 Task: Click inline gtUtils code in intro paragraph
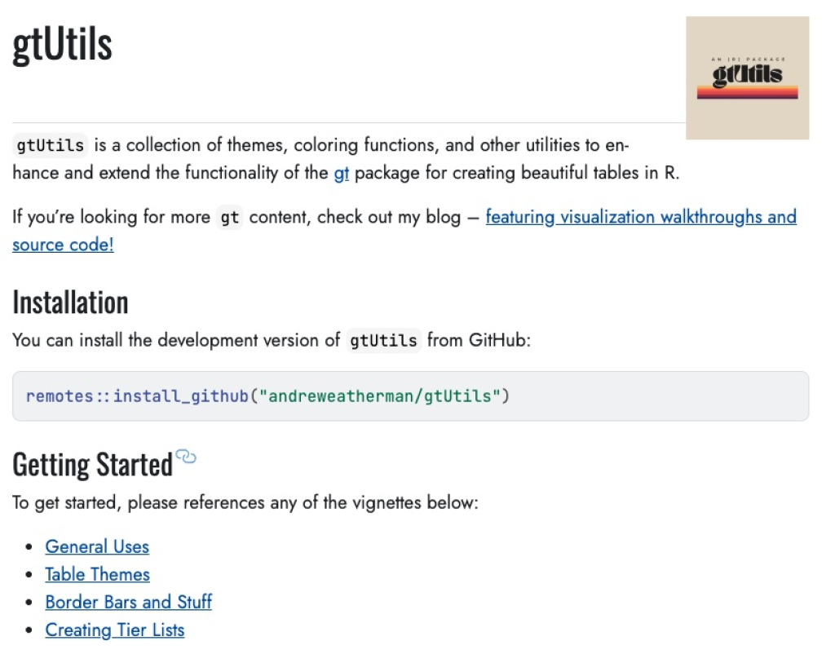tap(50, 145)
